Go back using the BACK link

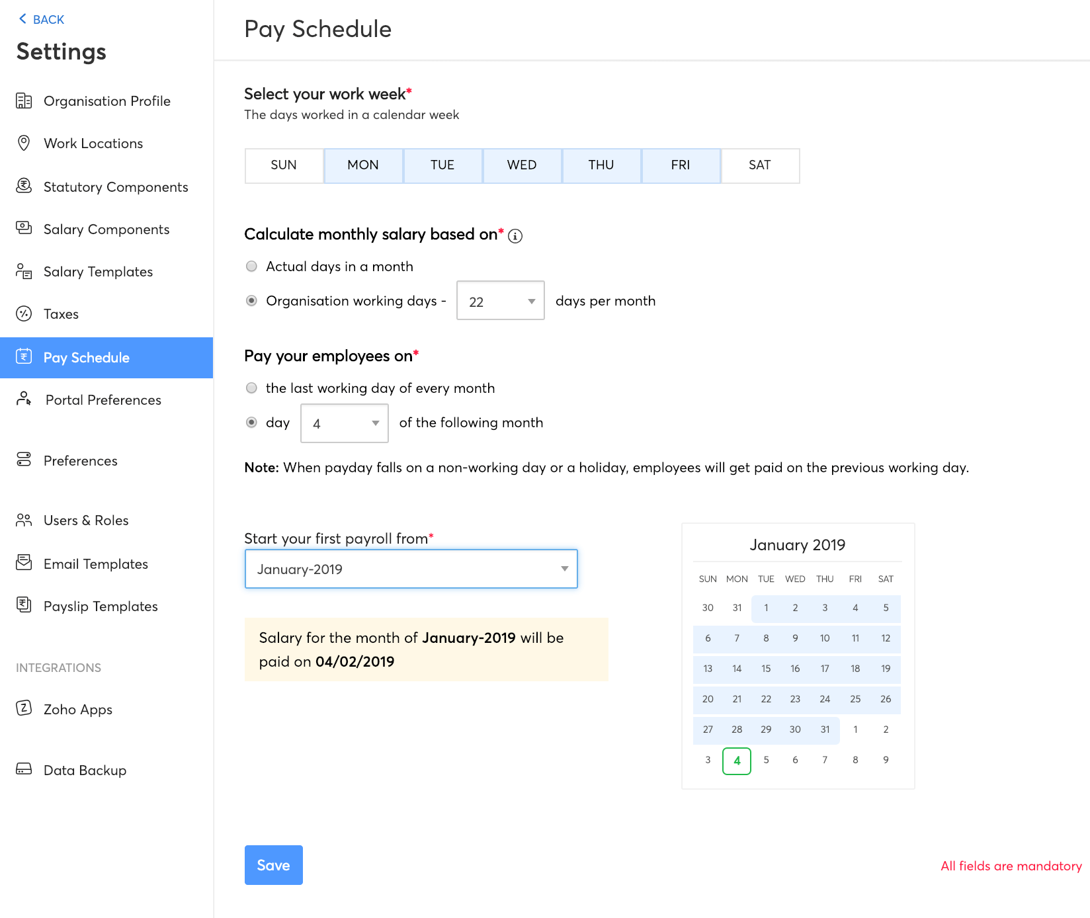[x=42, y=19]
